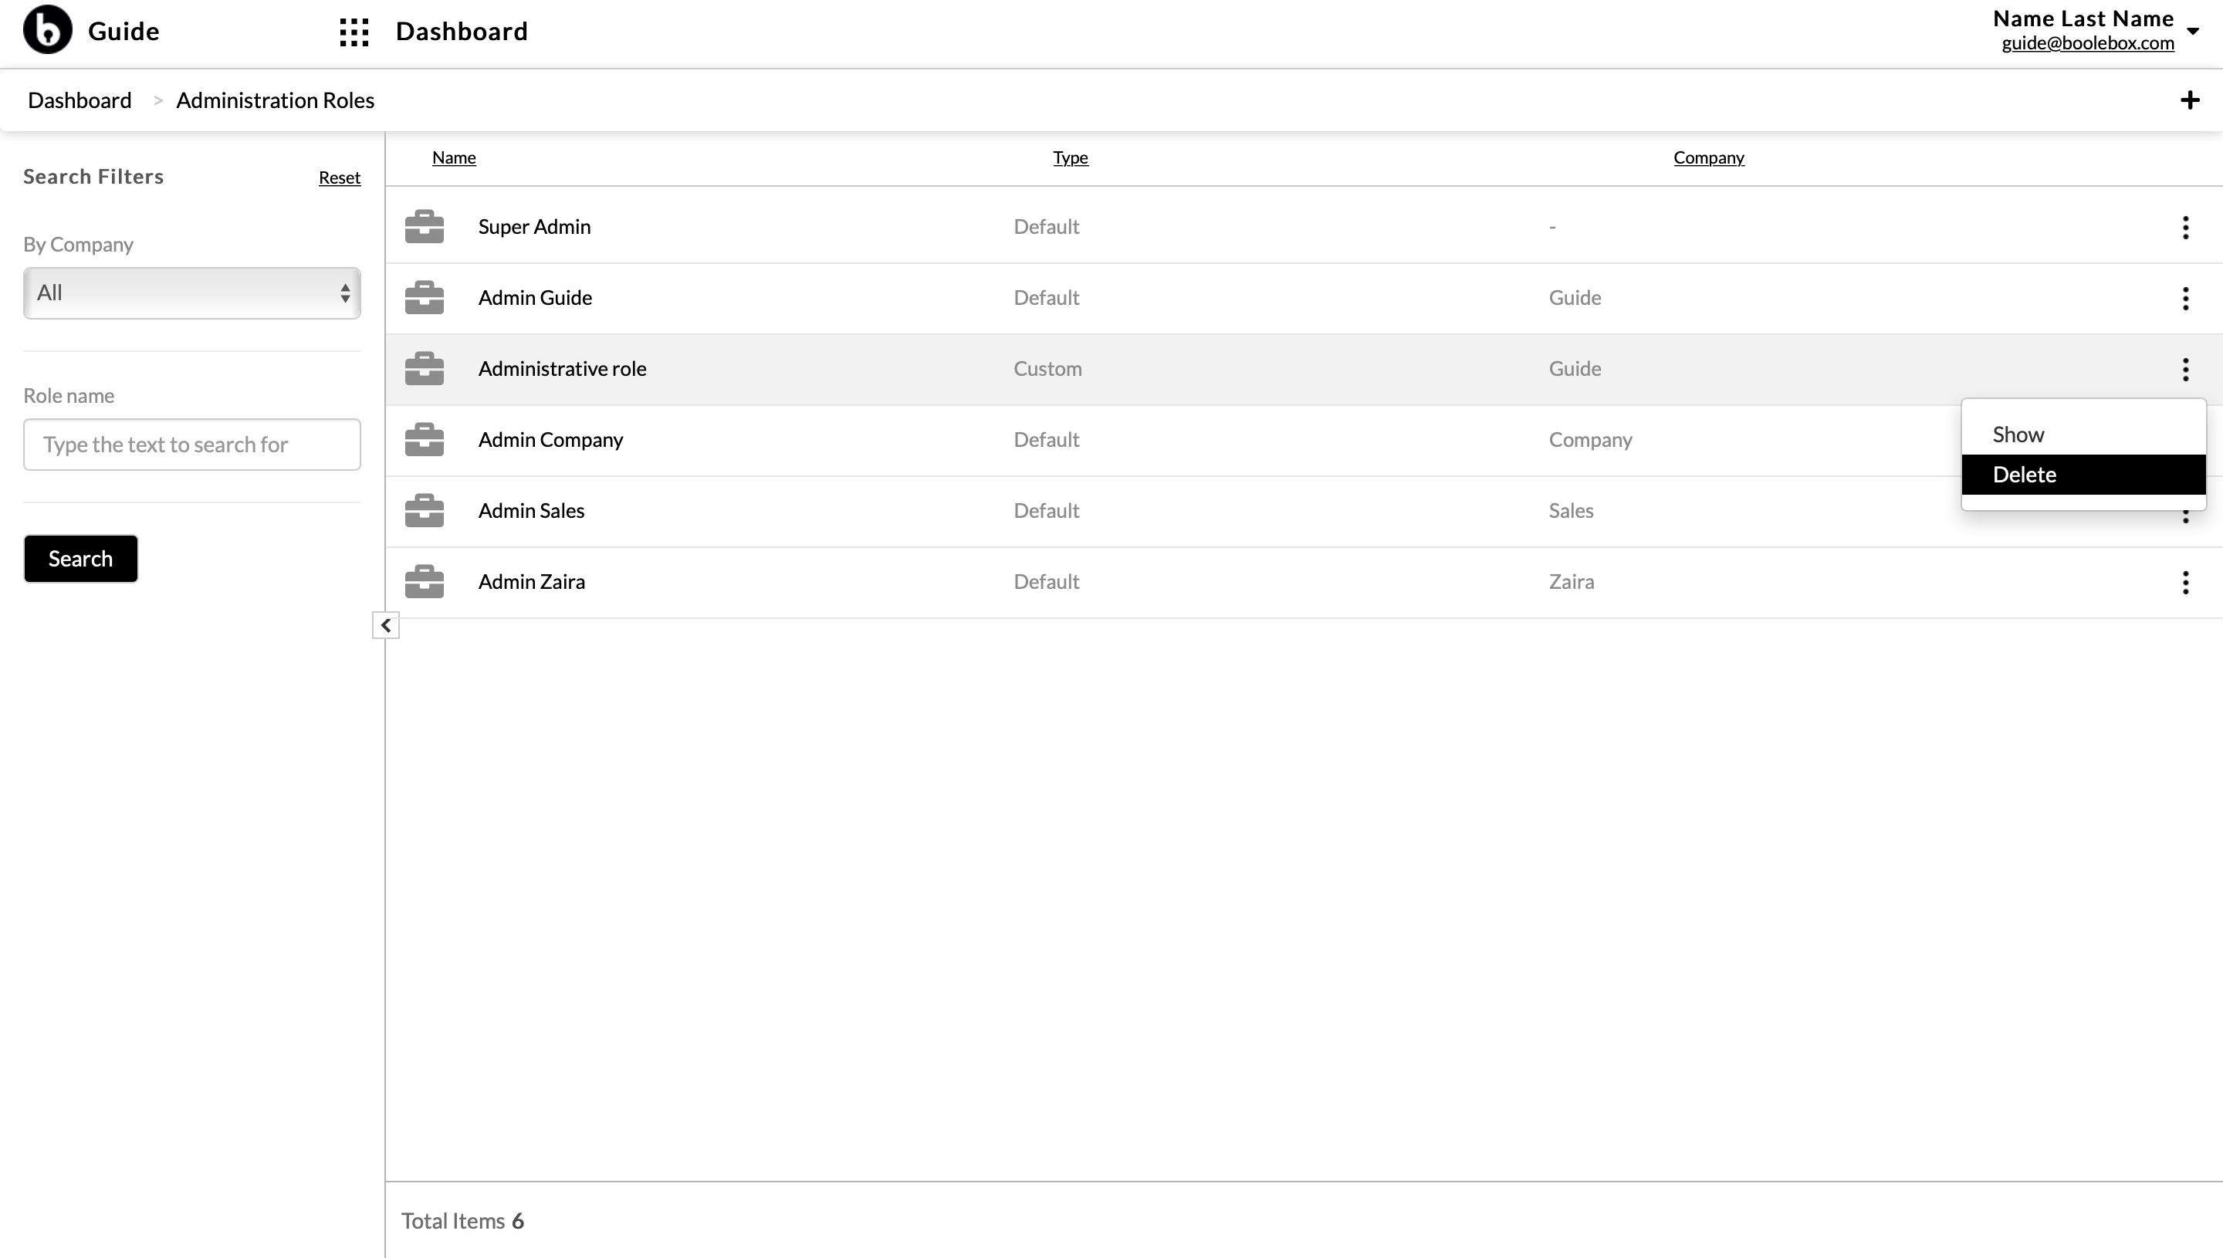Click the Boolebox logo icon
Image resolution: width=2223 pixels, height=1258 pixels.
48,30
